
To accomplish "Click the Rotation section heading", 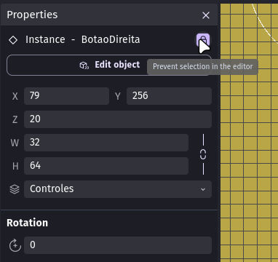I will pyautogui.click(x=28, y=223).
